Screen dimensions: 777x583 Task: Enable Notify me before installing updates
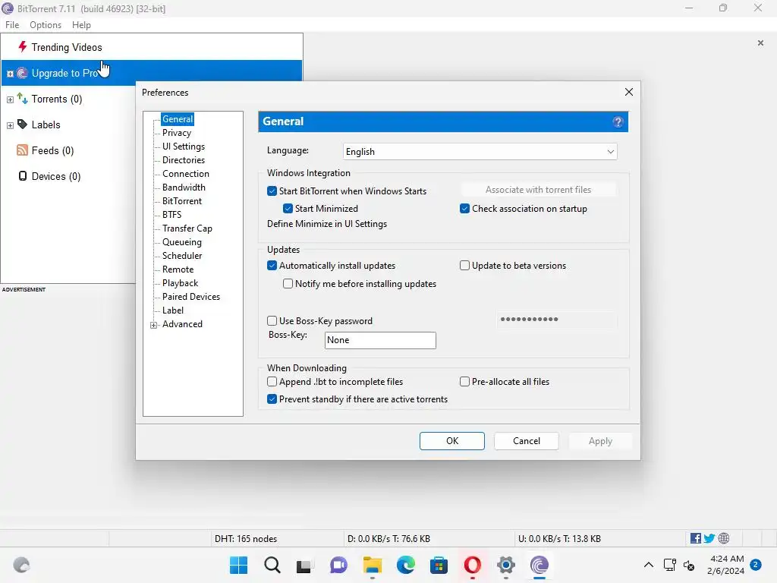288,284
